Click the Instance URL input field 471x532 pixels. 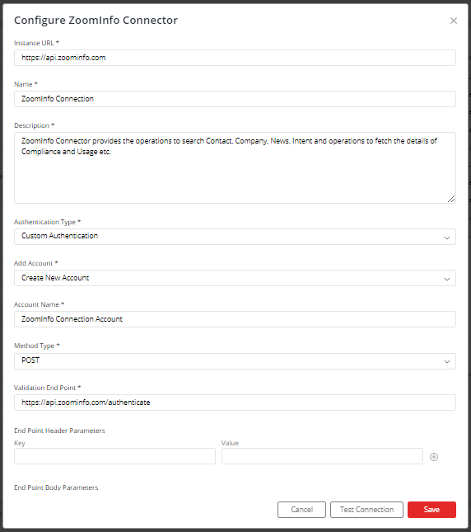(235, 58)
